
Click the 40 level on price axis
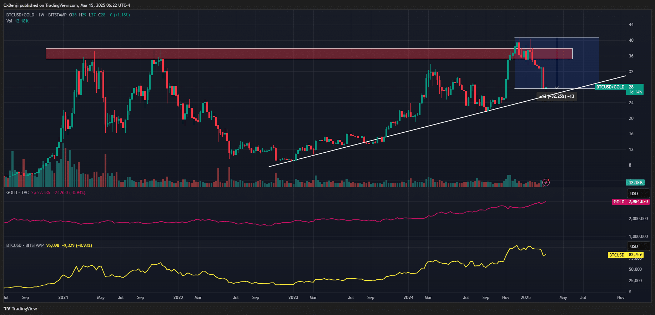tap(631, 40)
